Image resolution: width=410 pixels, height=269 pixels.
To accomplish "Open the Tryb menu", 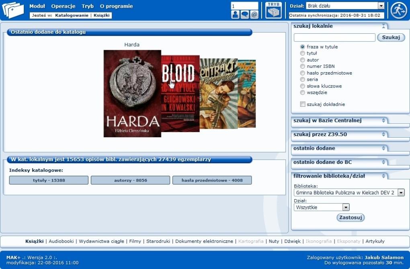I will [x=87, y=6].
